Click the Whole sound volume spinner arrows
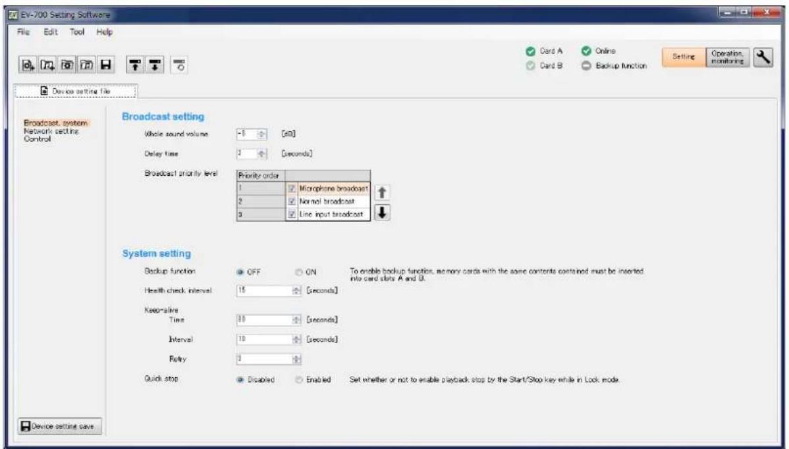The image size is (789, 449). tap(261, 134)
